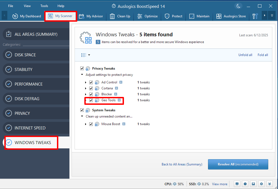Uncheck the Geo Tools checkbox

click(x=91, y=100)
